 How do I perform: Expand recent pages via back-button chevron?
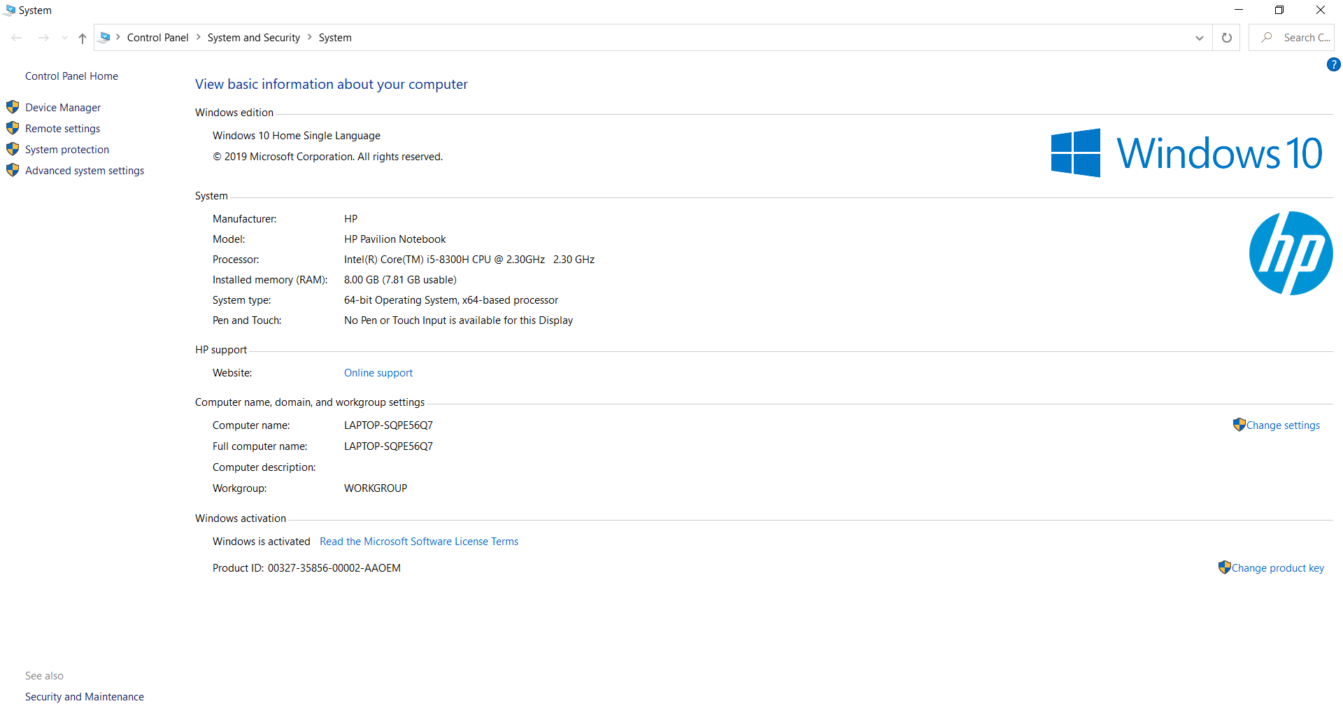coord(64,38)
